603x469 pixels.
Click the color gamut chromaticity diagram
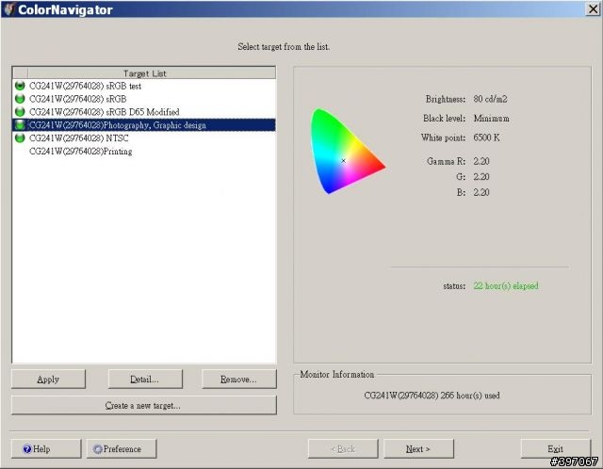click(348, 151)
